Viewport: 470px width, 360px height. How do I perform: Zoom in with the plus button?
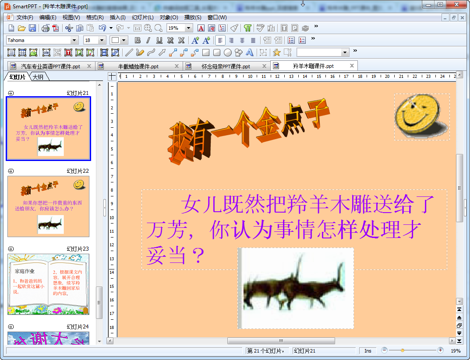coord(440,350)
